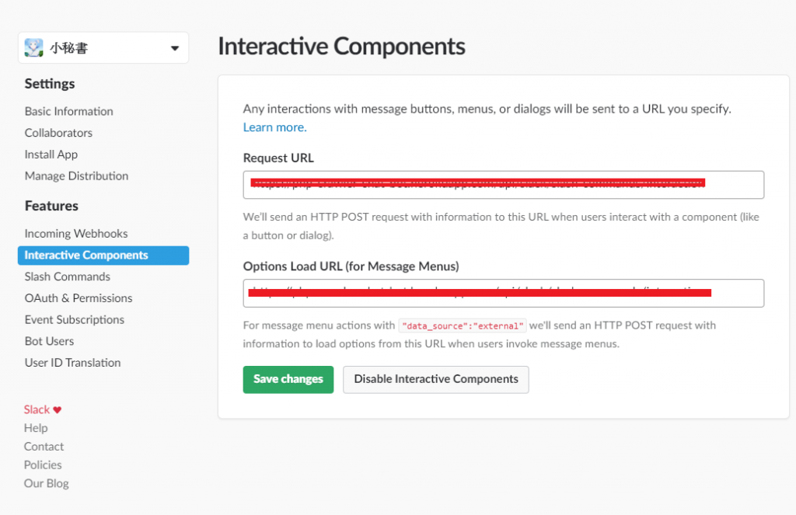796x515 pixels.
Task: Select Interactive Components in the sidebar
Action: coord(86,255)
